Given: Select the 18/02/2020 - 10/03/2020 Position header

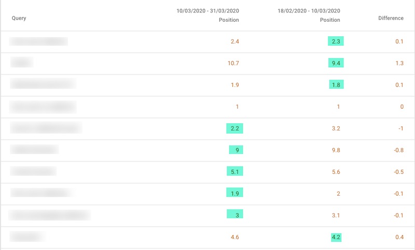Looking at the screenshot, I should tap(309, 15).
